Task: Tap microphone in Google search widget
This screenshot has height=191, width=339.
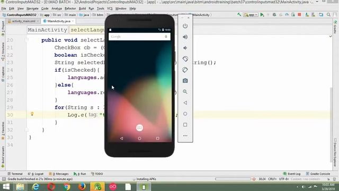Action: [x=166, y=37]
